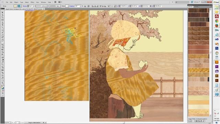
Task: Click the Fill and Stroke indicator in tools panel
Action: pos(2,88)
